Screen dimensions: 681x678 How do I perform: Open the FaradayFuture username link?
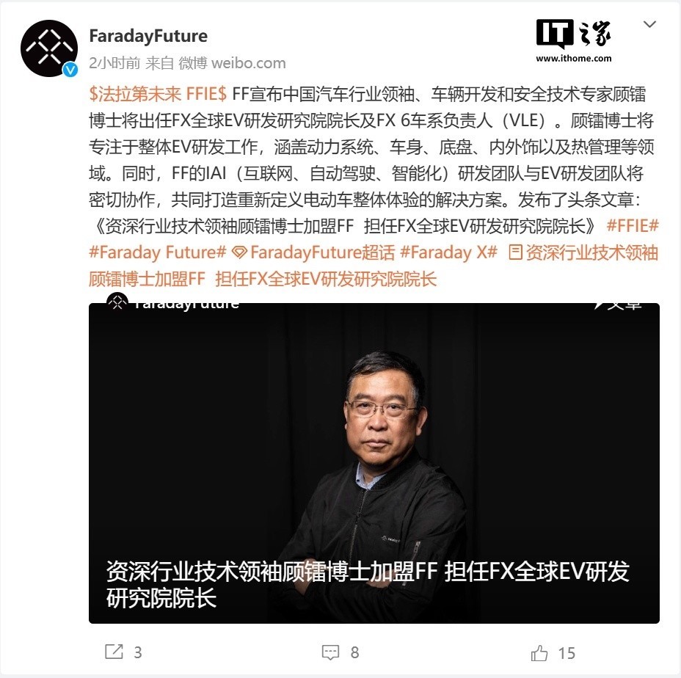tap(148, 36)
